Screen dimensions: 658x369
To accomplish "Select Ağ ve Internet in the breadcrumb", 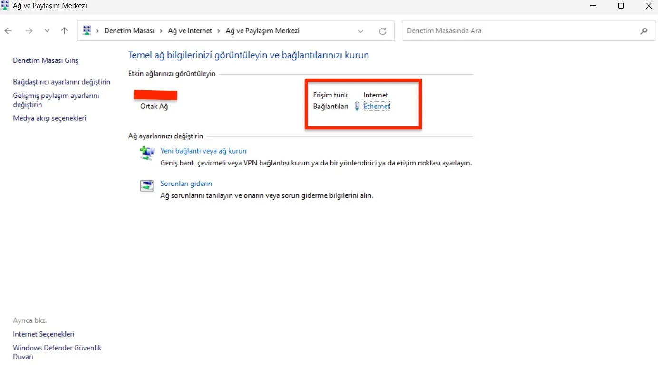I will [x=190, y=31].
